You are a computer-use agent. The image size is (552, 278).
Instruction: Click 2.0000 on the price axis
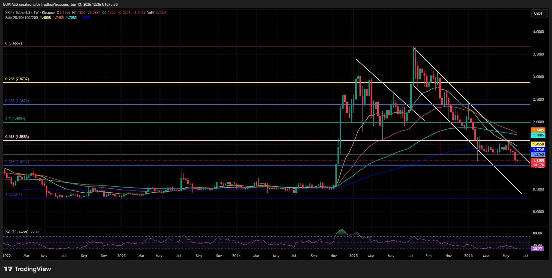538,122
